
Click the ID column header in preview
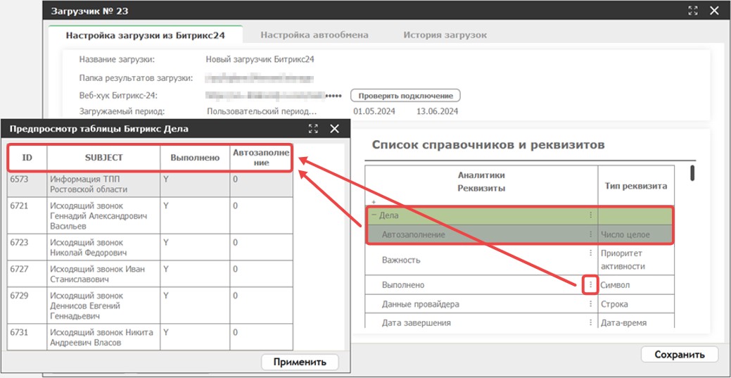27,158
